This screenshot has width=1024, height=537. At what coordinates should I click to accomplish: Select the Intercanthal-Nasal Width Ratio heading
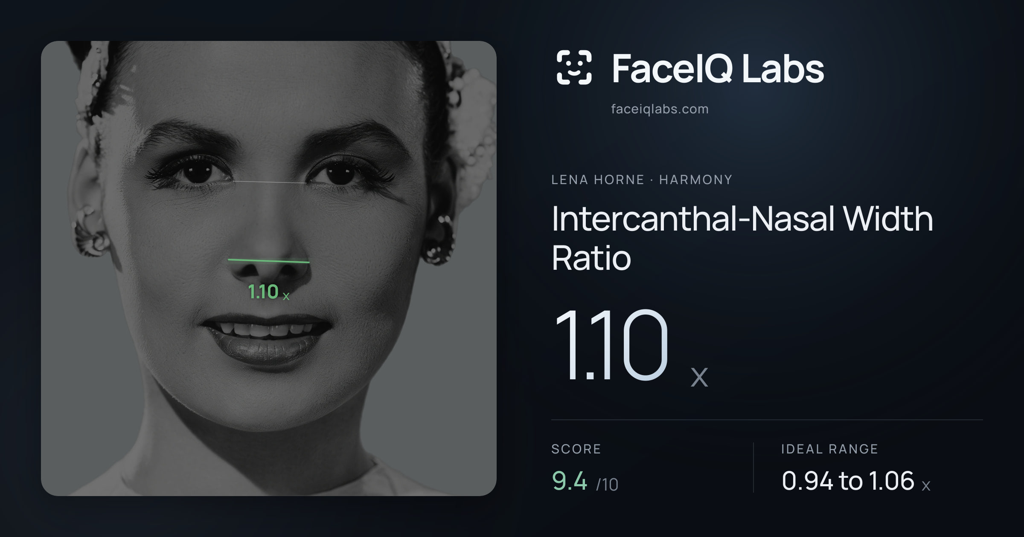point(742,238)
